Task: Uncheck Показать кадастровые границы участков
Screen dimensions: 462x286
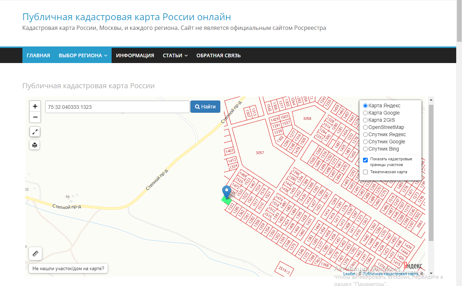Action: point(365,160)
